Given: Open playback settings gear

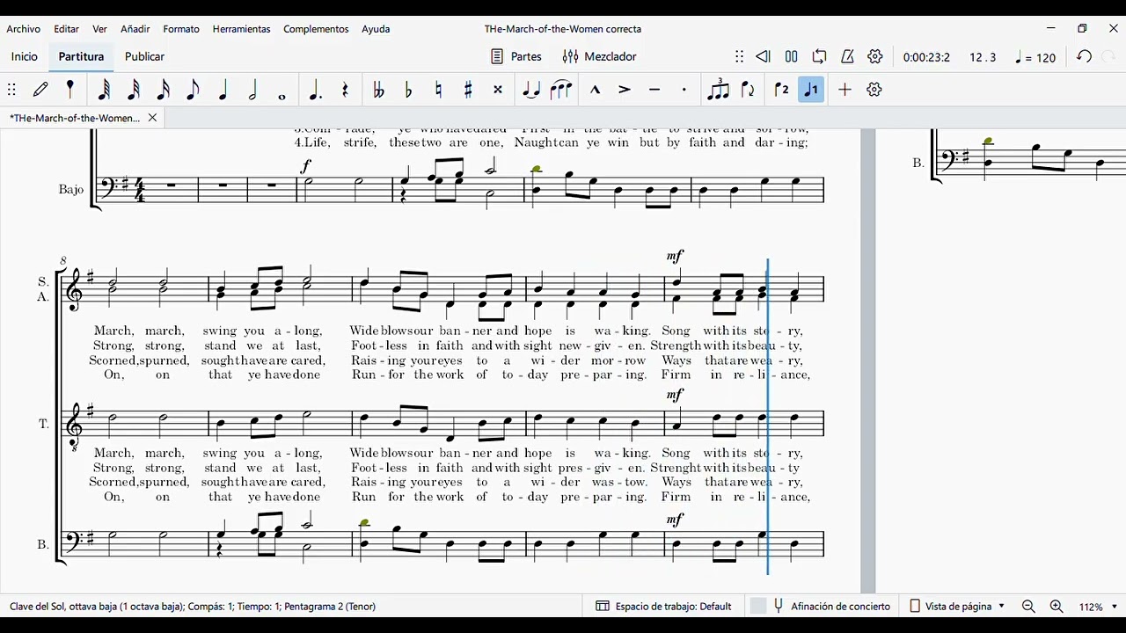Looking at the screenshot, I should click(x=875, y=56).
